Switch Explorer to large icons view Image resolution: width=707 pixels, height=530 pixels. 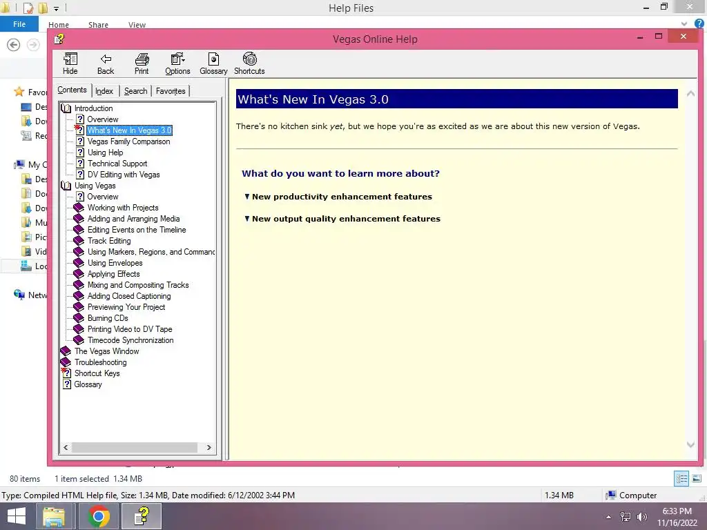pos(697,479)
